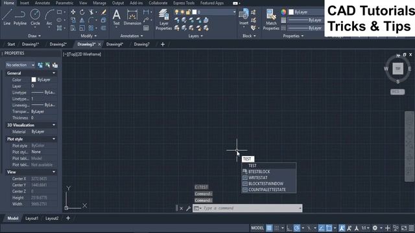The image size is (415, 233).
Task: Add a new layout with plus button
Action: [68, 218]
